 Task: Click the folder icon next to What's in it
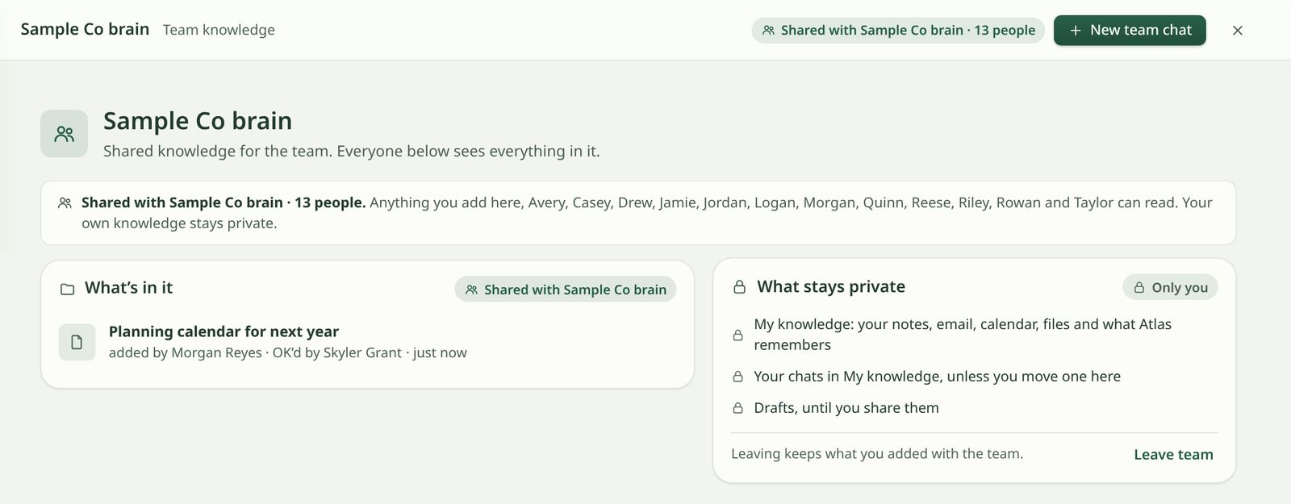[68, 289]
